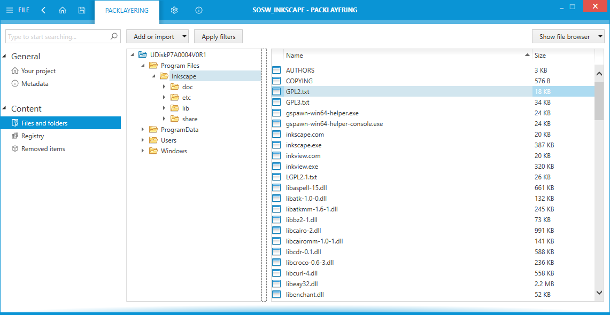Open the home icon in title bar

click(x=62, y=10)
